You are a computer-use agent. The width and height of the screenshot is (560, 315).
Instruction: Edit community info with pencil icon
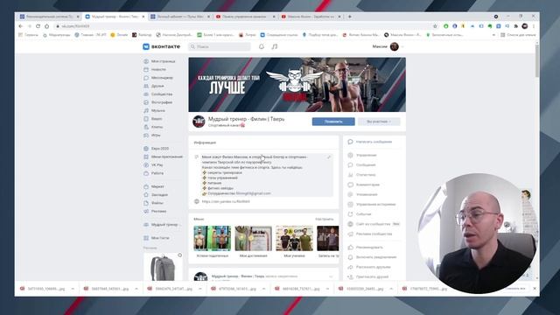click(329, 157)
